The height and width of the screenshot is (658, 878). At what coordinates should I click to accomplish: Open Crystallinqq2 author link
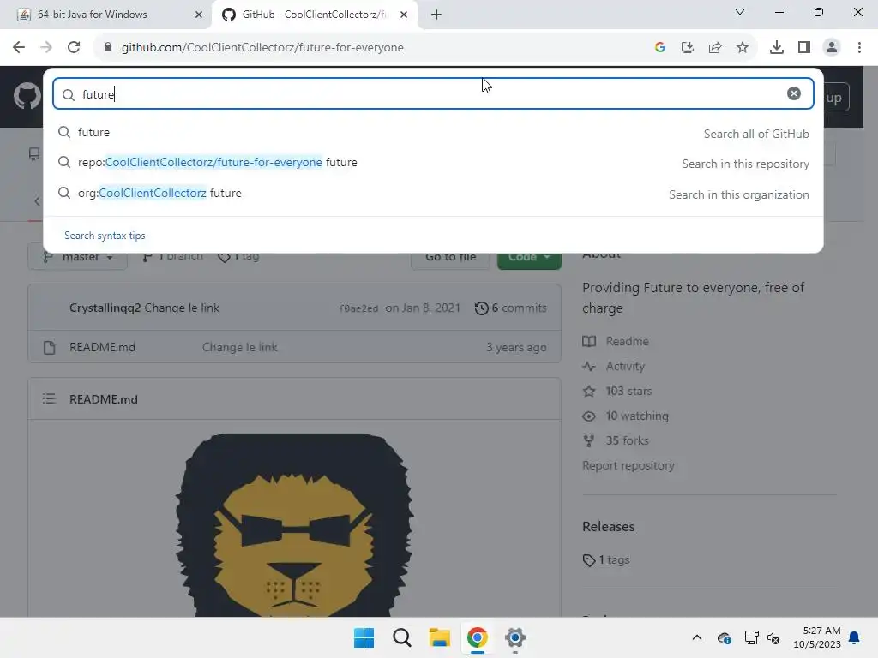105,308
